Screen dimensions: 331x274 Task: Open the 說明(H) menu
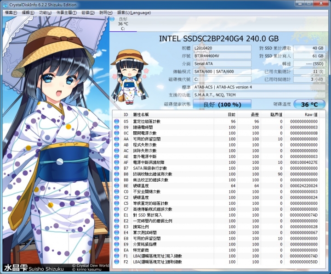tap(106, 13)
